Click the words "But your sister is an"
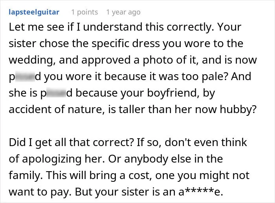 [x=126, y=192]
